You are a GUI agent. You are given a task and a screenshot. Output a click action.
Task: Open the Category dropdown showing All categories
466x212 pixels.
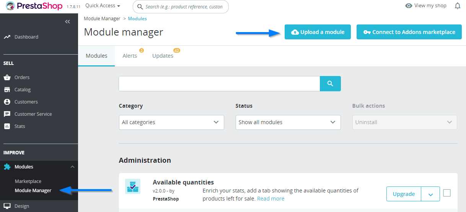coord(171,122)
